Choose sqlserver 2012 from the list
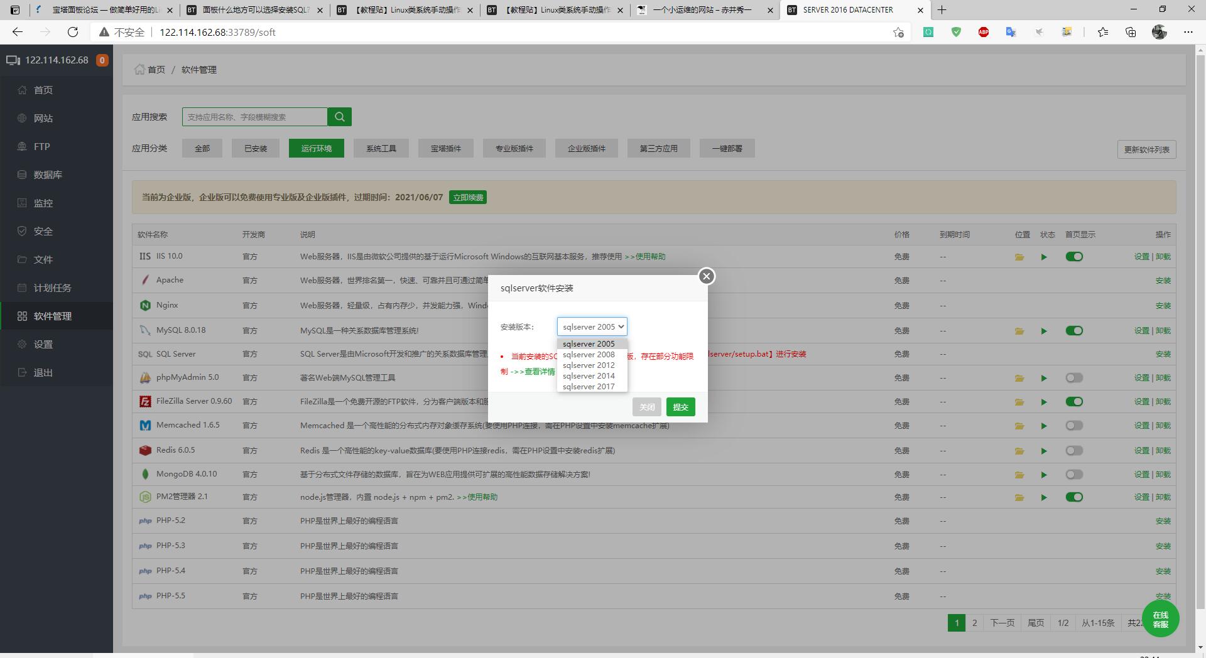1206x658 pixels. (x=592, y=365)
